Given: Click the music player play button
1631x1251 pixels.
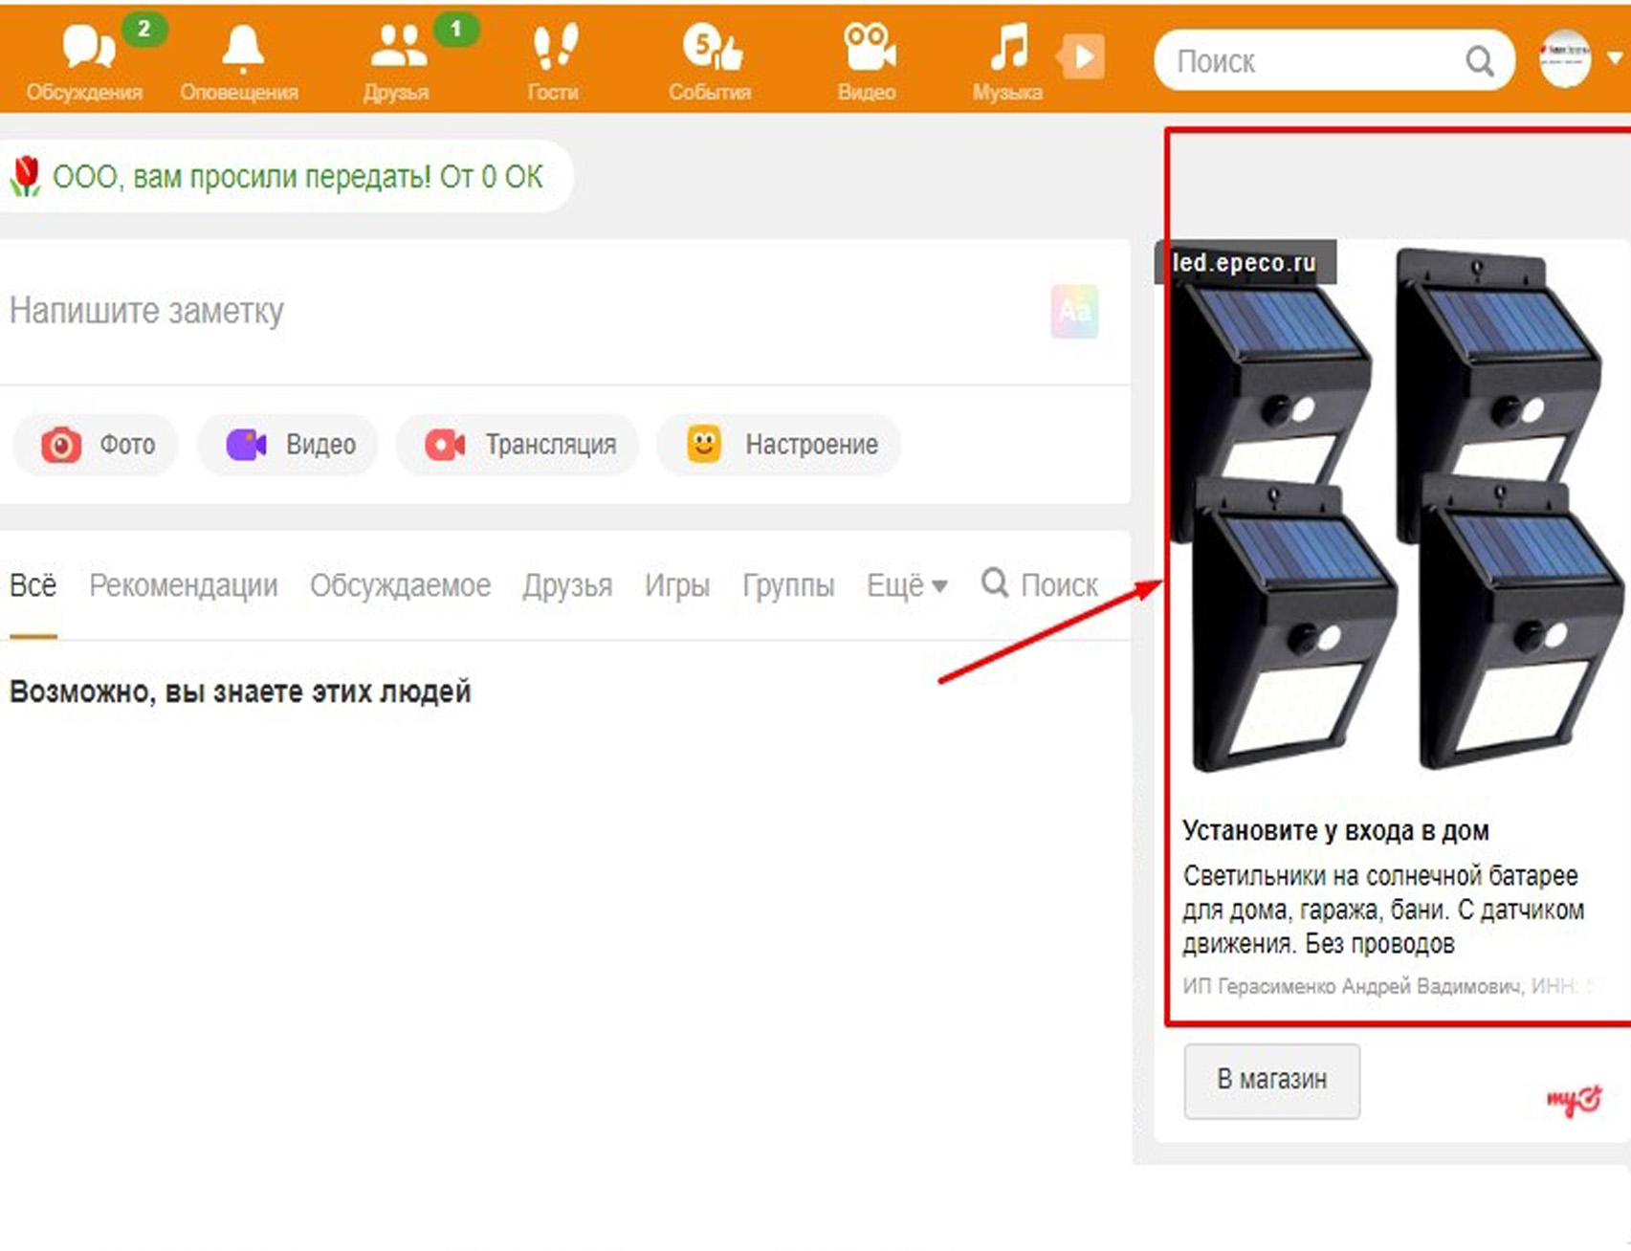Looking at the screenshot, I should [x=1083, y=57].
